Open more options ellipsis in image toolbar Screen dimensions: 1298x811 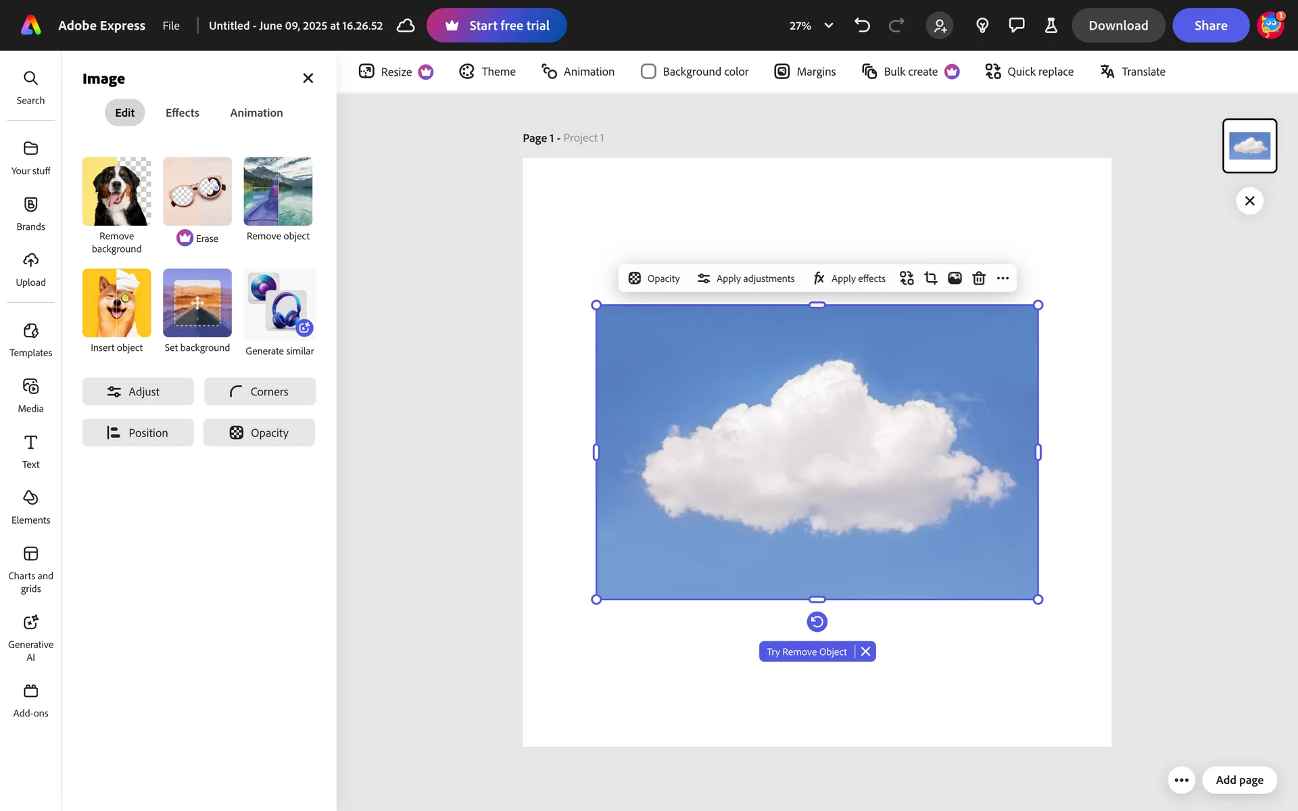(x=1003, y=278)
